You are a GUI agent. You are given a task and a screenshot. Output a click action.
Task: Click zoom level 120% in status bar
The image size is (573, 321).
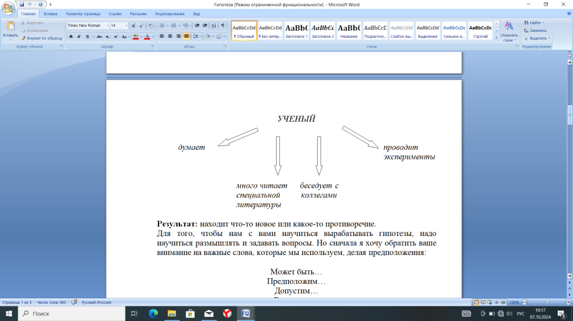click(514, 303)
